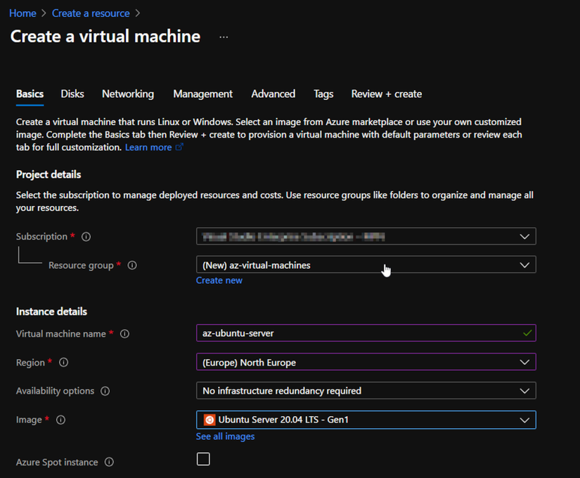Click the Subscription info icon

(86, 236)
